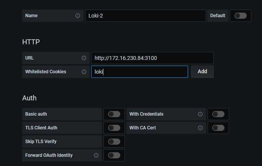Viewport: 262px width, 166px height.
Task: Enable the Basic auth toggle
Action: coord(114,114)
